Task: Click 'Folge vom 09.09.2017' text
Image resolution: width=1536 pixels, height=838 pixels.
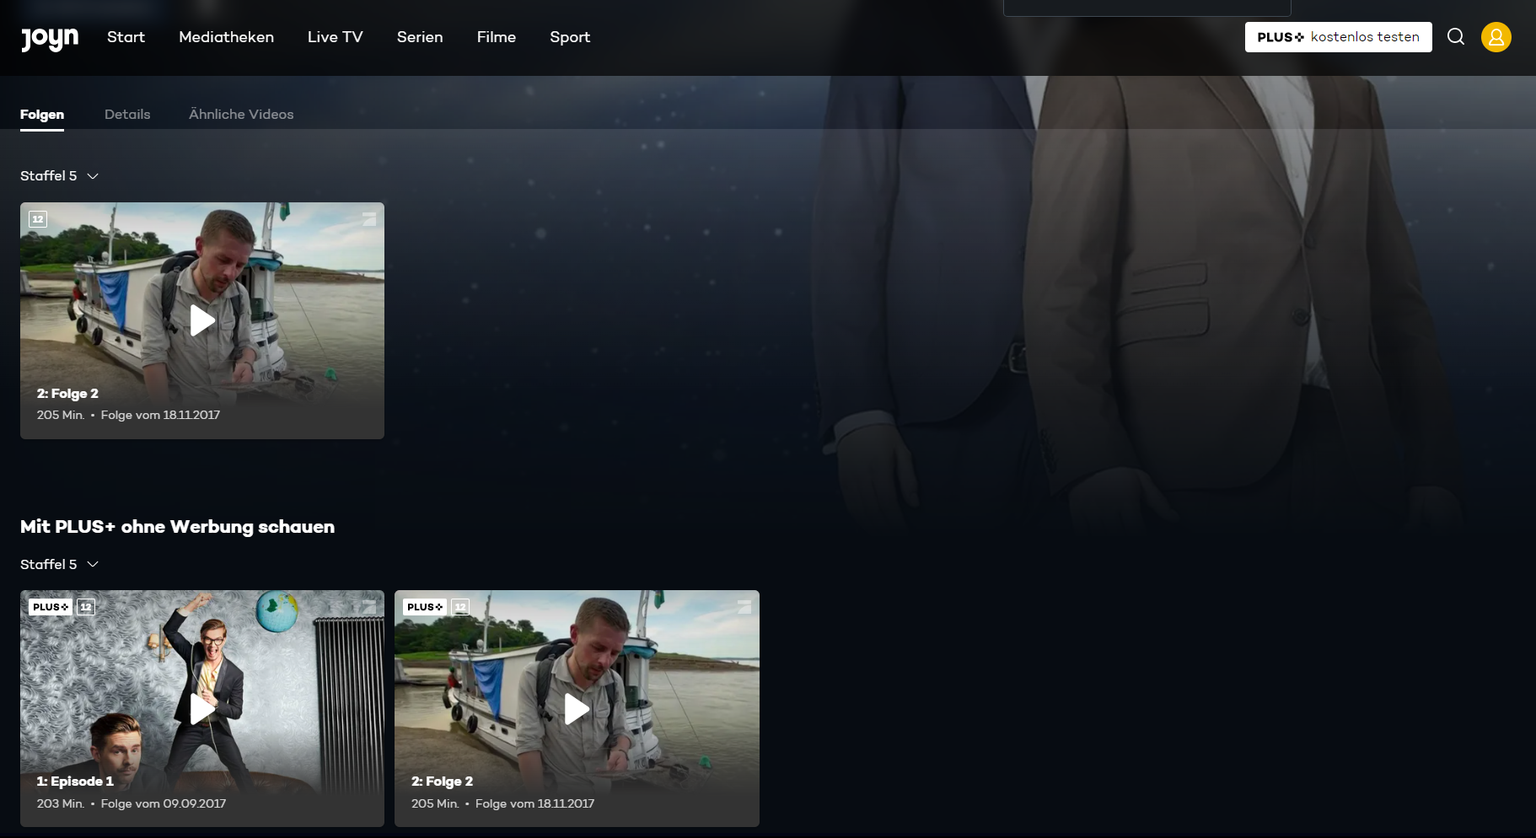Action: [x=164, y=803]
